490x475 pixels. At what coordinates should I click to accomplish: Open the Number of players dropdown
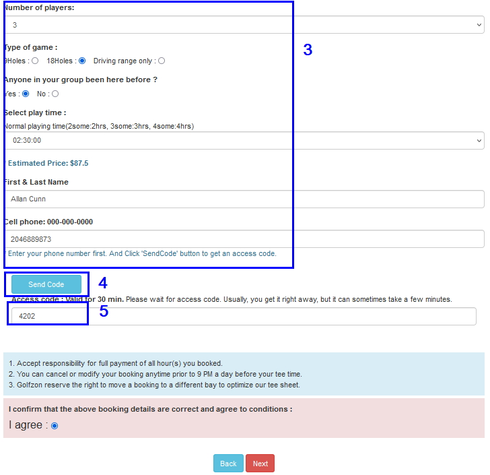(244, 25)
